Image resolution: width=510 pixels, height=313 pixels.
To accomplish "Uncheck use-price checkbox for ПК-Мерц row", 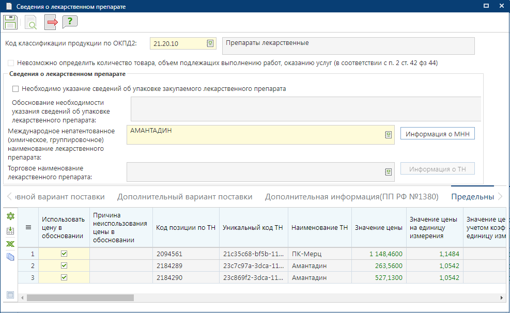I will (64, 254).
